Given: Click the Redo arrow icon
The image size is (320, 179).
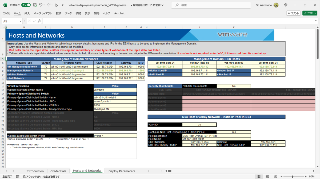Looking at the screenshot, I should click(x=49, y=5).
